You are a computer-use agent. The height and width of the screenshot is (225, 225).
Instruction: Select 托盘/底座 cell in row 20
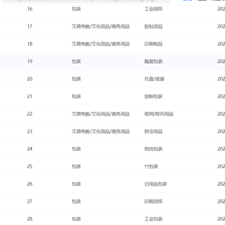(x=154, y=79)
